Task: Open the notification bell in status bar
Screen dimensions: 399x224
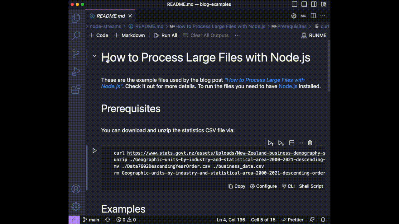Action: (x=323, y=220)
